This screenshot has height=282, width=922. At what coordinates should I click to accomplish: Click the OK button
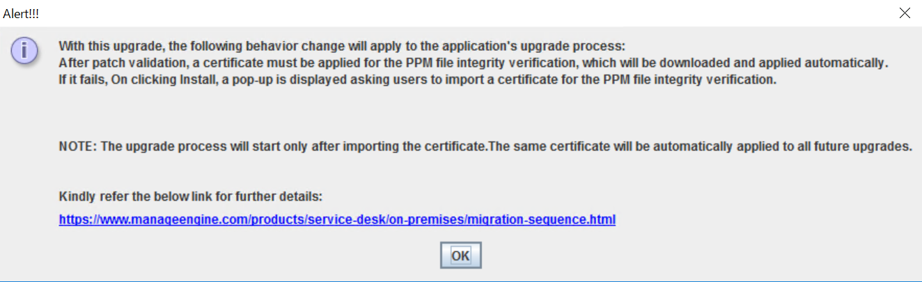tap(460, 256)
